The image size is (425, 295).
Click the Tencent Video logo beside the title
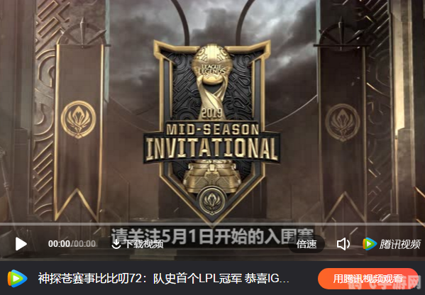click(x=17, y=279)
